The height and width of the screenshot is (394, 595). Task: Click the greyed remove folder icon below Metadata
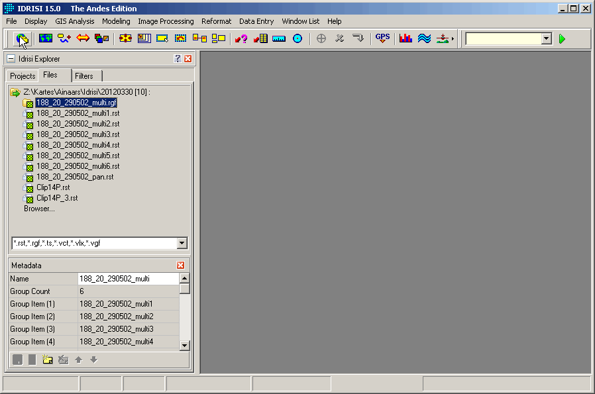click(x=64, y=360)
